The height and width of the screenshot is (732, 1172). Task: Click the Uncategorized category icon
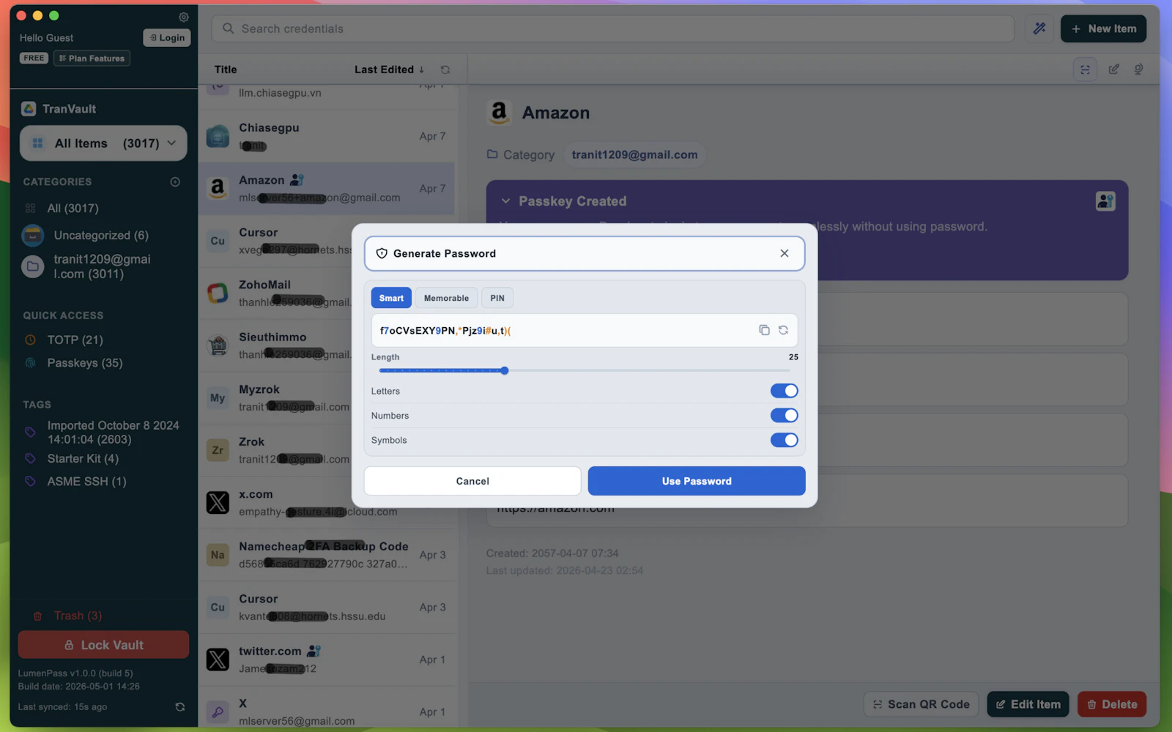pyautogui.click(x=33, y=235)
